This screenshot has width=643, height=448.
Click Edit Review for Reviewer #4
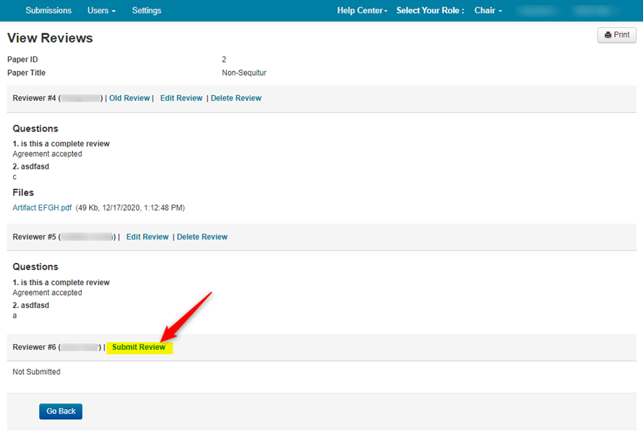(x=181, y=98)
